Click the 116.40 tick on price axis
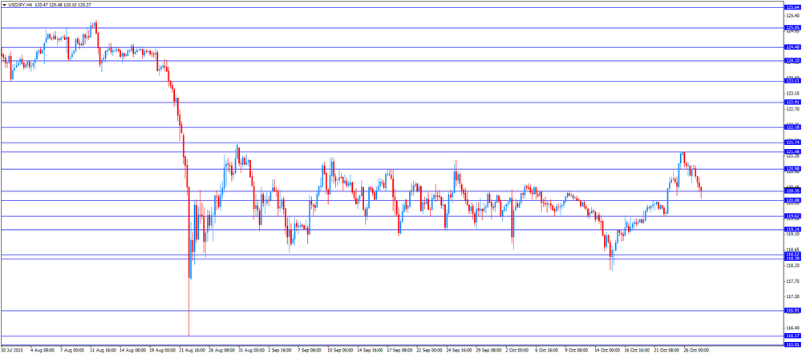 (x=793, y=328)
